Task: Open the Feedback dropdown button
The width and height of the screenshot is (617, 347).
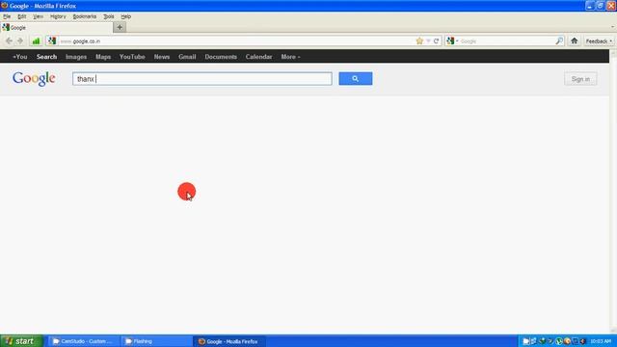Action: point(599,40)
